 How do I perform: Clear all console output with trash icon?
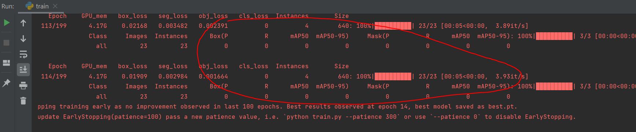click(23, 101)
